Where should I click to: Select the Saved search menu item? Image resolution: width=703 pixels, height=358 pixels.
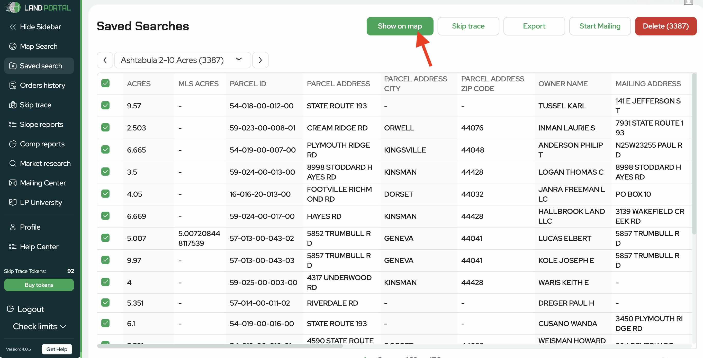pyautogui.click(x=39, y=66)
